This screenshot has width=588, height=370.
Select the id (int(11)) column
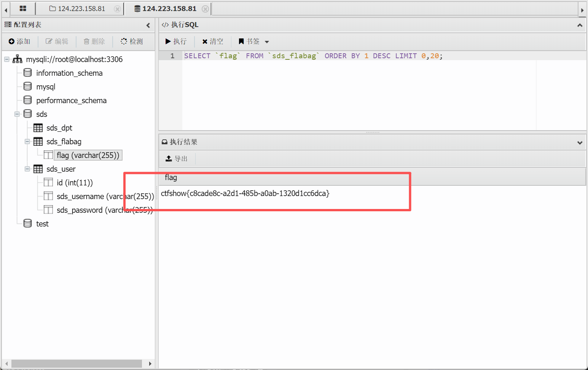pos(75,182)
